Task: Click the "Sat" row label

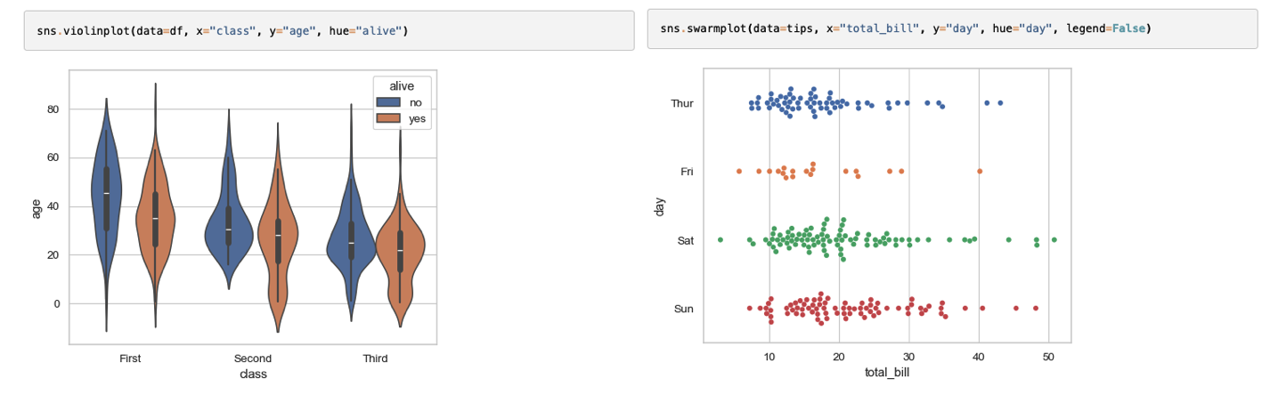Action: pyautogui.click(x=685, y=240)
